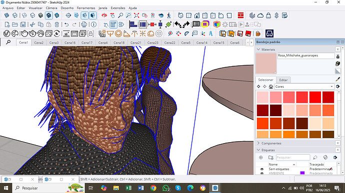Activate the Walk tool figure icon
The width and height of the screenshot is (345, 193).
point(169,15)
